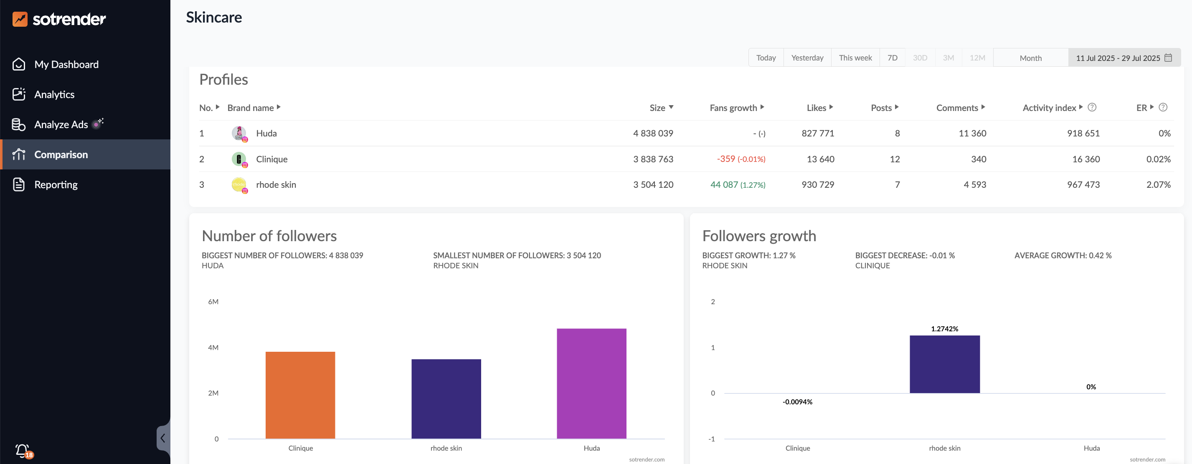Click the Analyze Ads database icon
Image resolution: width=1192 pixels, height=464 pixels.
[18, 124]
